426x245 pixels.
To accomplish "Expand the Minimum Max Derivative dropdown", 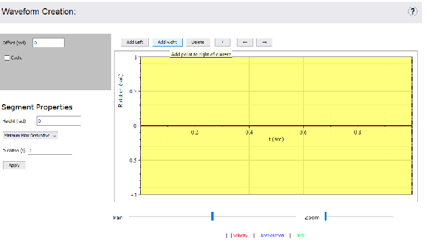I will click(x=31, y=135).
